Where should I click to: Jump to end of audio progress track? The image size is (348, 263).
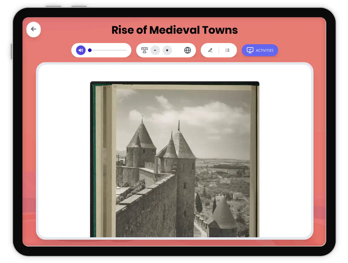point(126,50)
